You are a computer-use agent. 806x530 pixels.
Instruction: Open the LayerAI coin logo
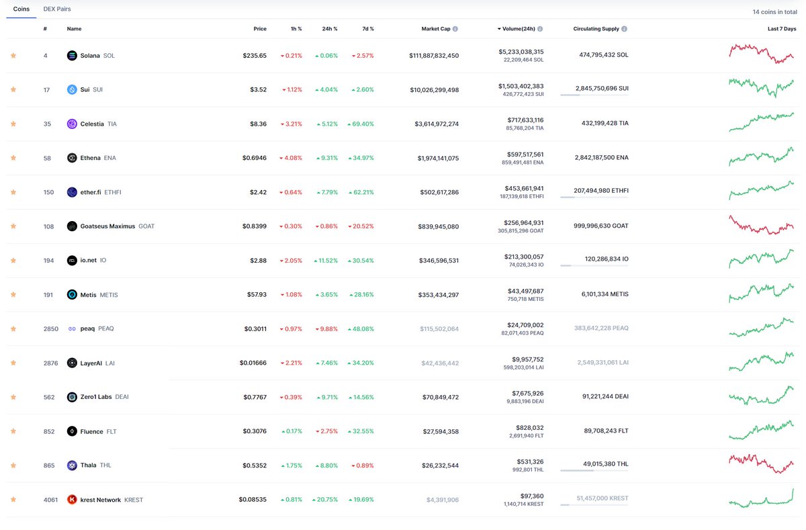click(72, 363)
